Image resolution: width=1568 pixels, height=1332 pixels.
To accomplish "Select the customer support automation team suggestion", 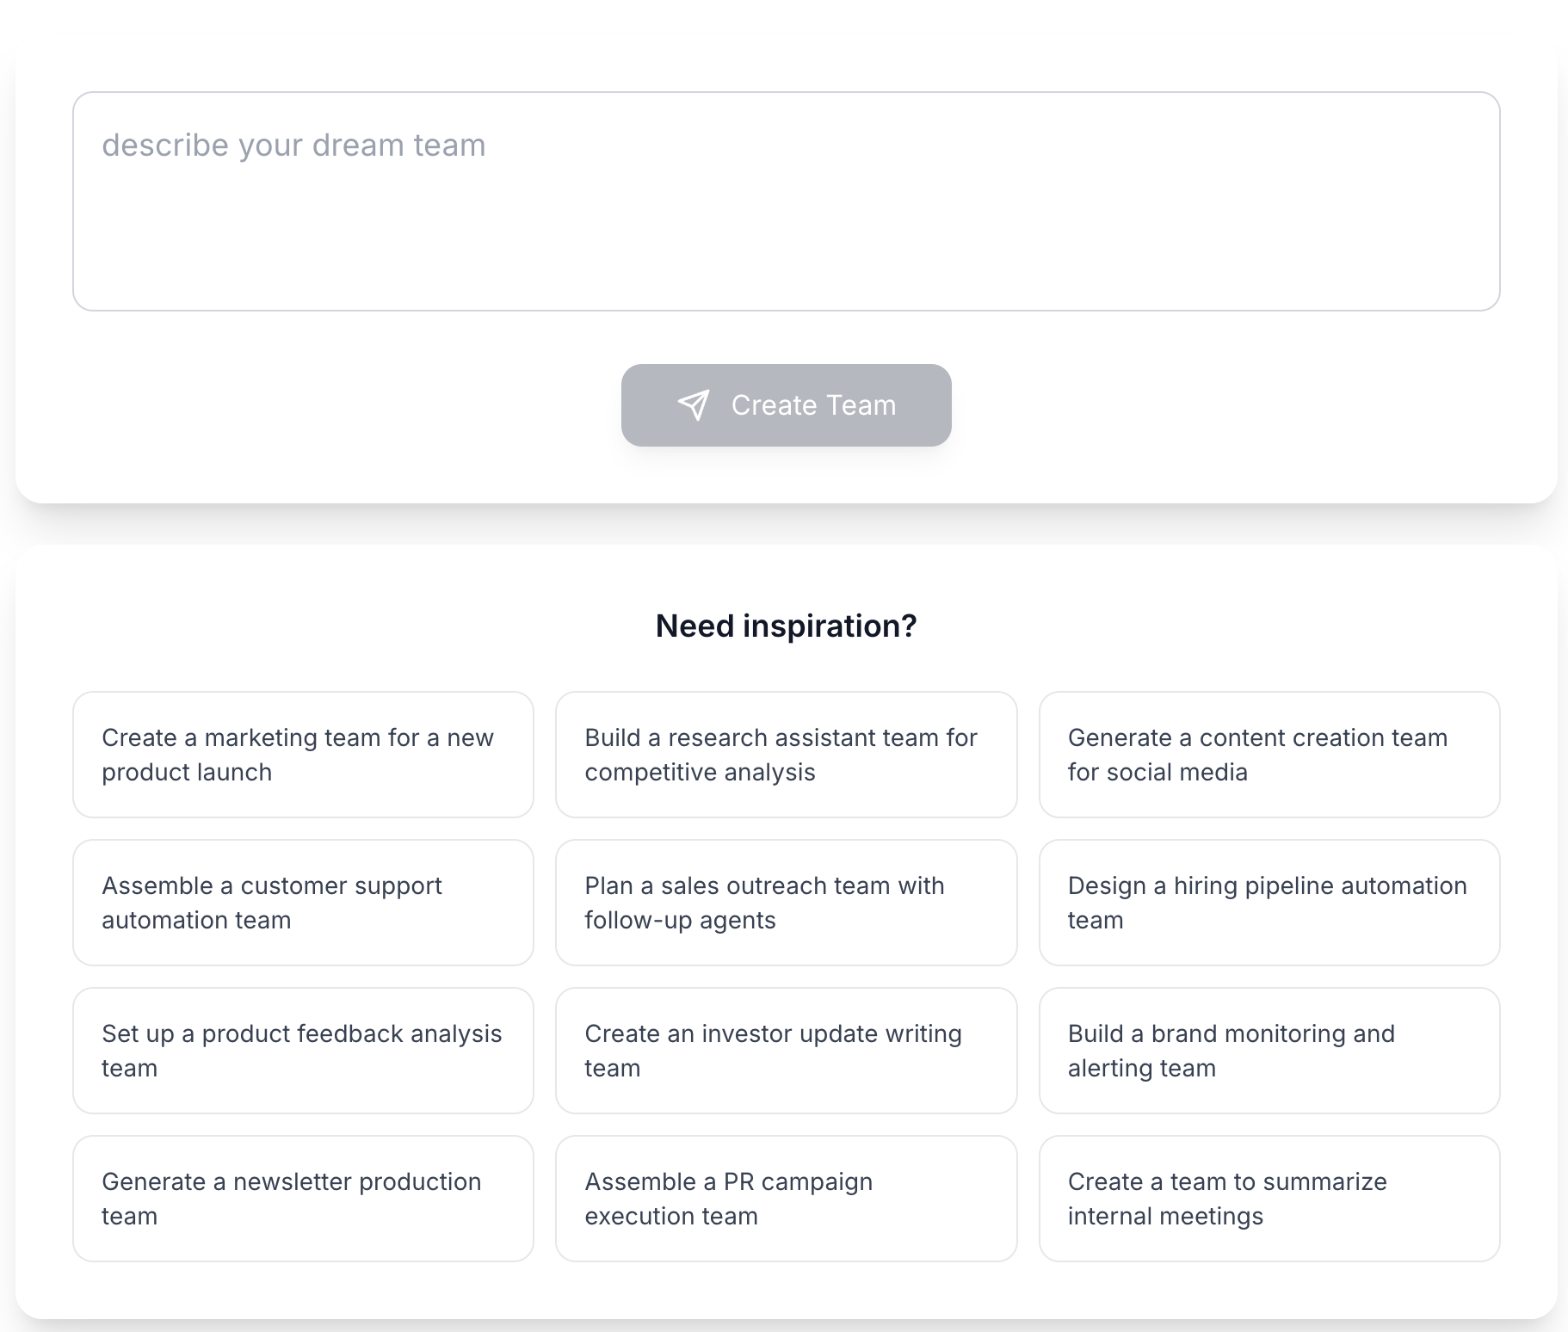I will click(x=303, y=903).
